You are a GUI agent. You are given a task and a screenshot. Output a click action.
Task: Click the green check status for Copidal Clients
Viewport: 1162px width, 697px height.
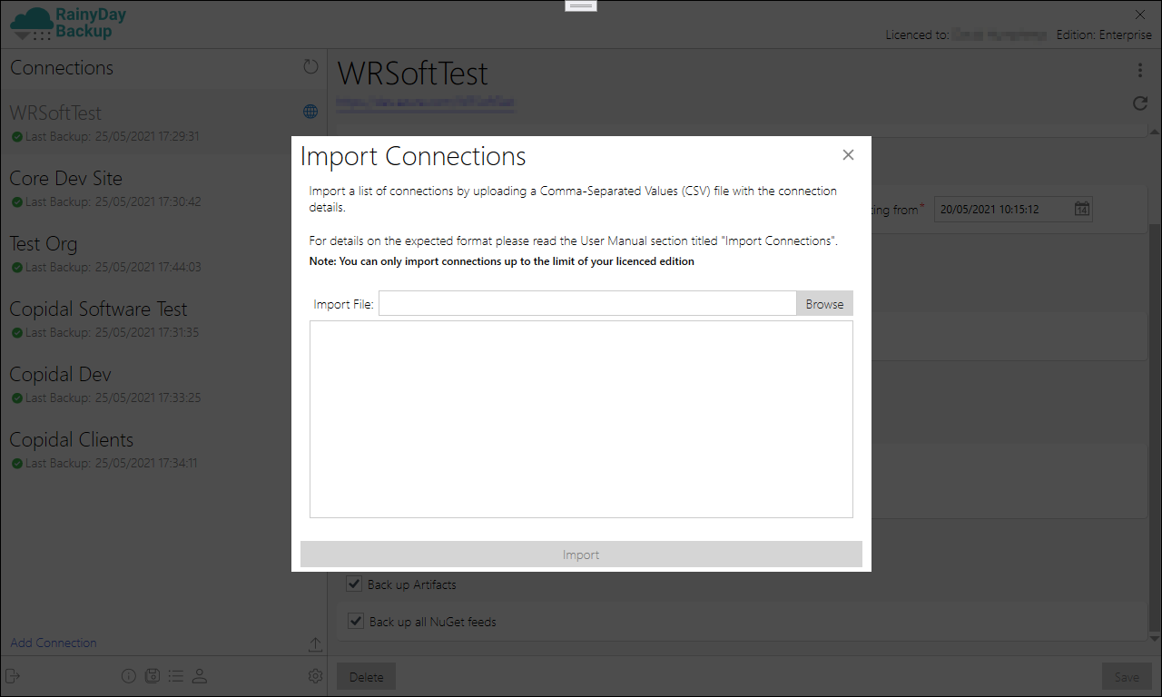coord(16,464)
